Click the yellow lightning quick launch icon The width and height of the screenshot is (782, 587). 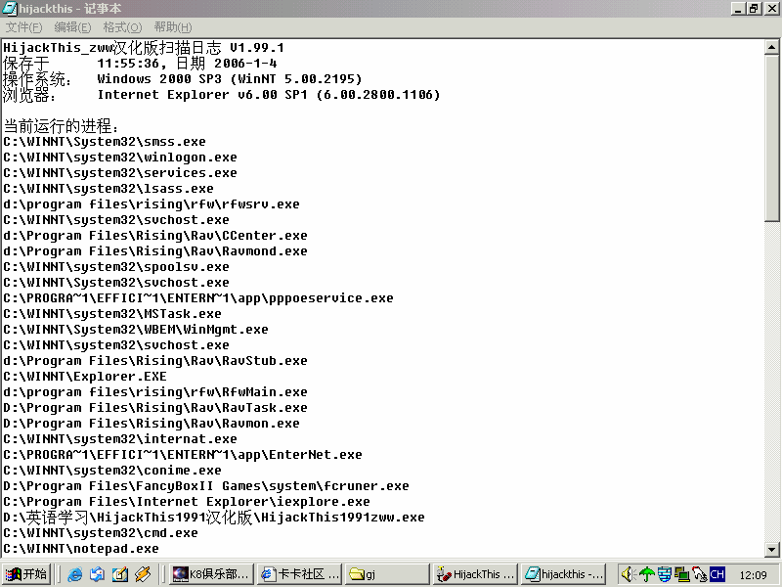point(142,574)
